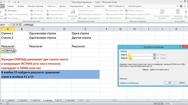Open the Логические functions dropdown
Viewport: 188px width, 105px height.
pos(37,10)
